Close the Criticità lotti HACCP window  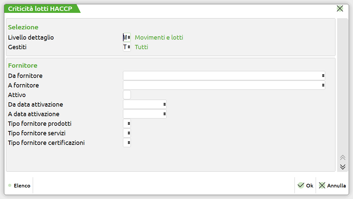click(340, 9)
